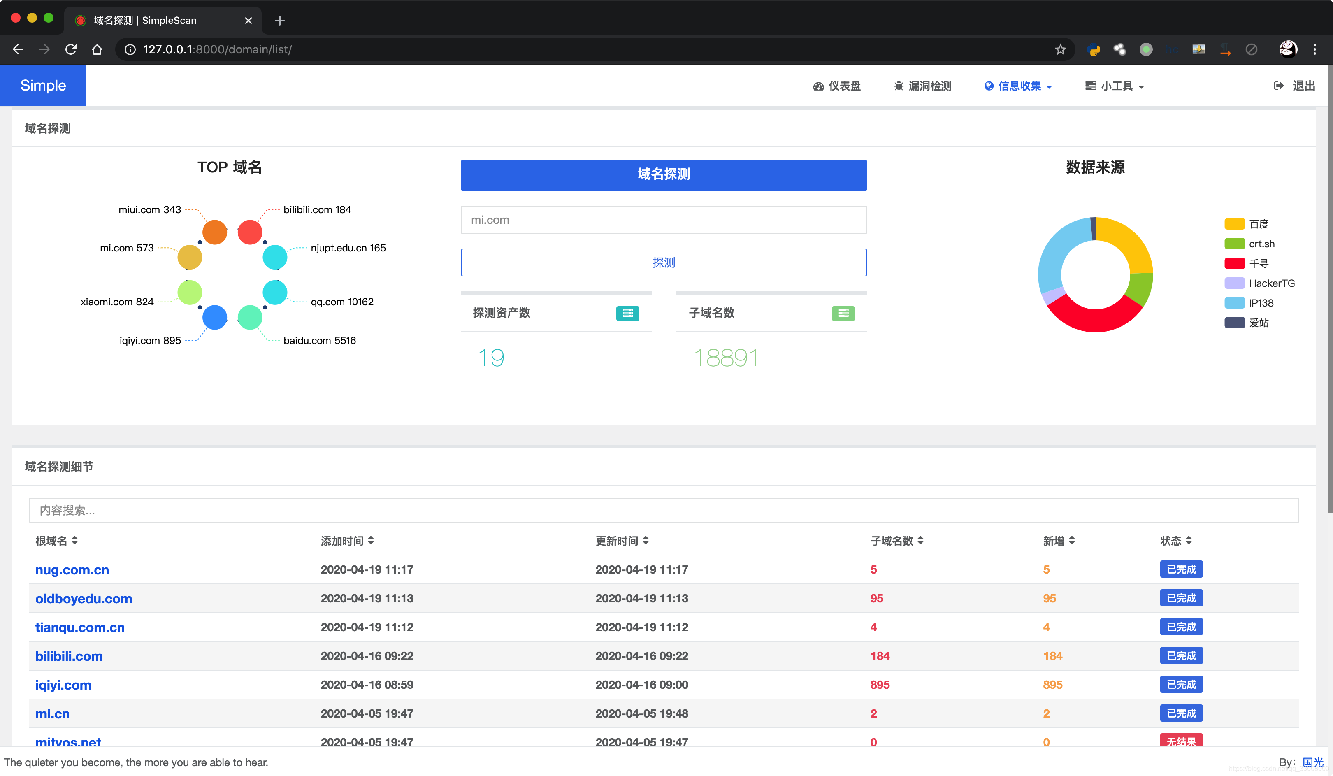1333x776 pixels.
Task: Click the orange miui.com bubble
Action: click(215, 232)
